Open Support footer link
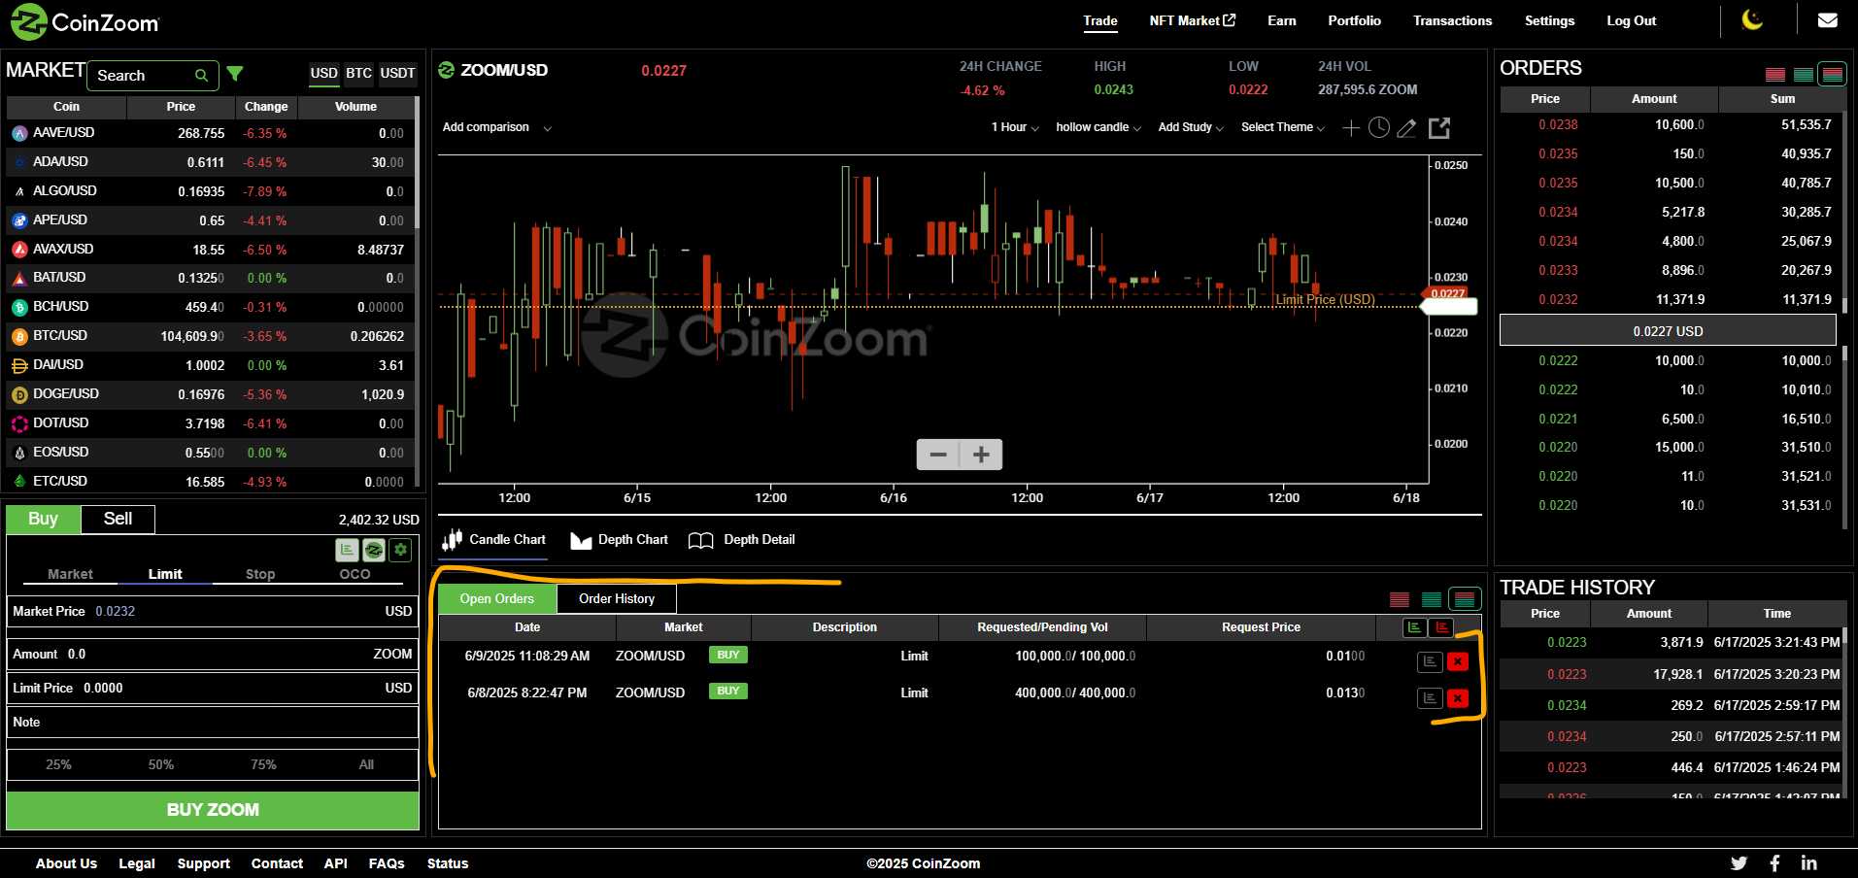Viewport: 1858px width, 878px height. [204, 863]
